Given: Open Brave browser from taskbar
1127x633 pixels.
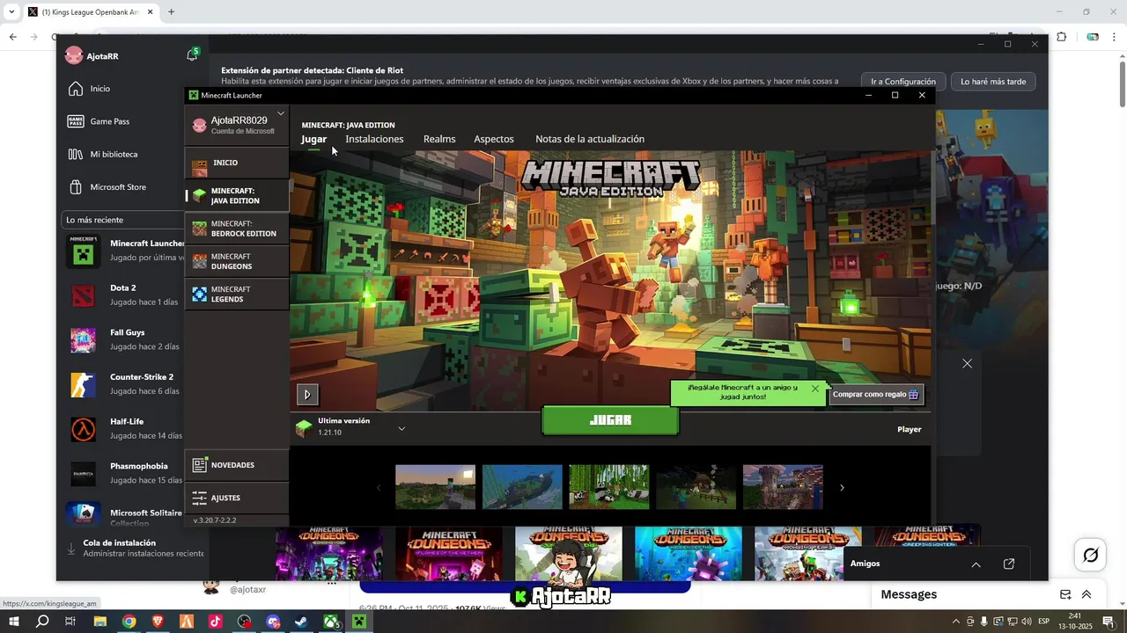Looking at the screenshot, I should click(x=158, y=622).
